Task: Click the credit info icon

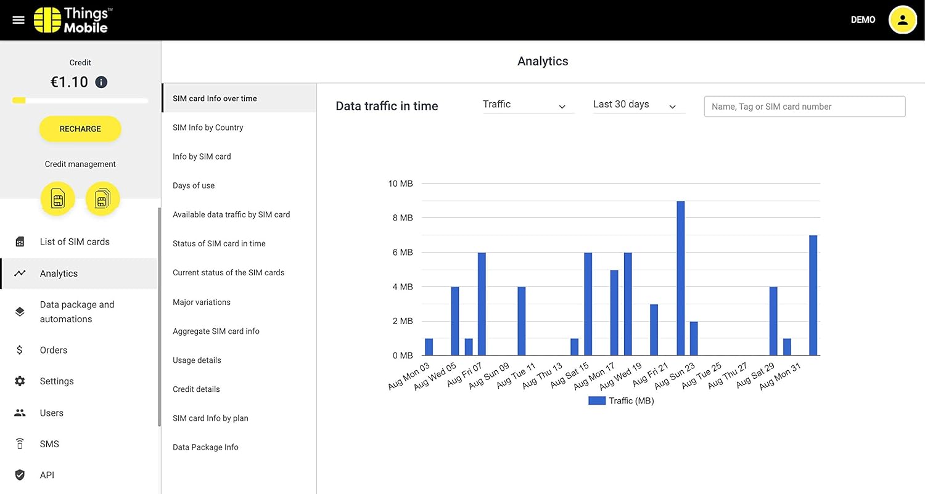Action: point(102,82)
